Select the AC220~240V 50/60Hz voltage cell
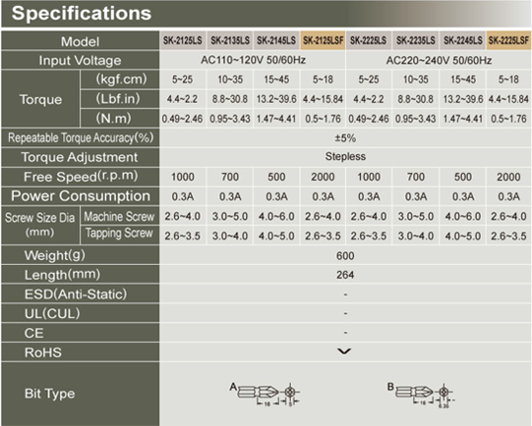 tap(439, 60)
